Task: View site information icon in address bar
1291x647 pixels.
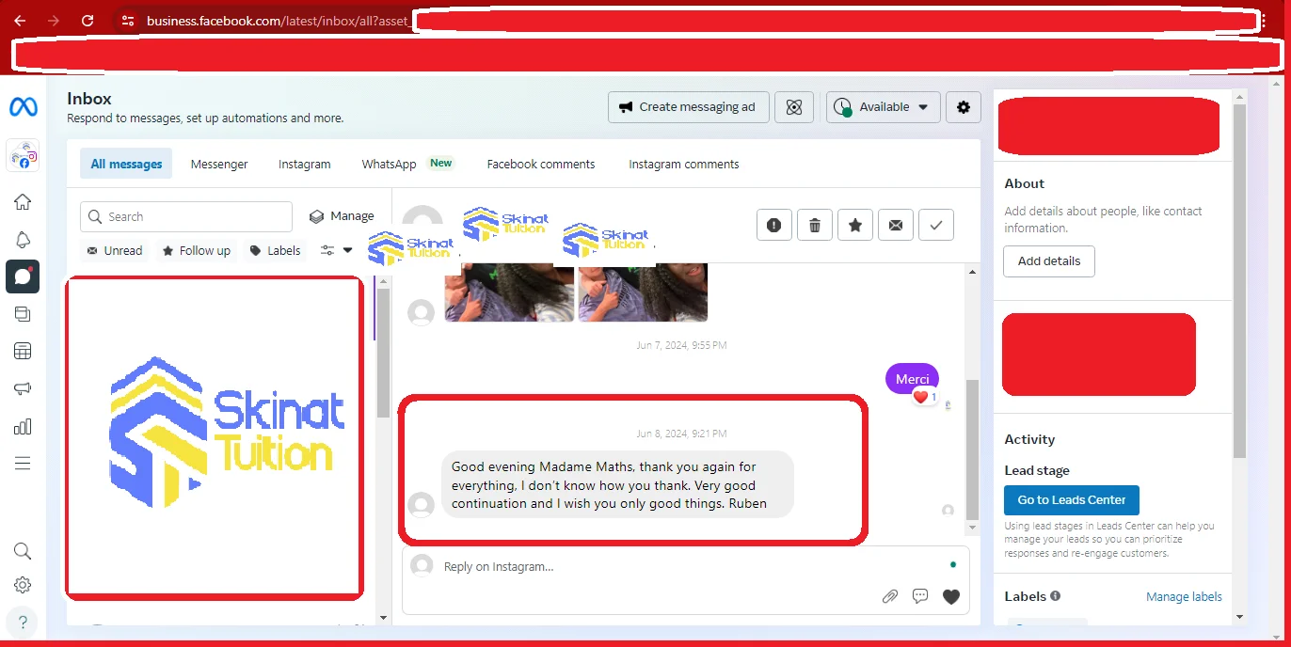Action: point(128,20)
